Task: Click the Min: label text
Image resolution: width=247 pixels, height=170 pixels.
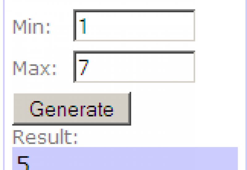Action: pos(31,27)
